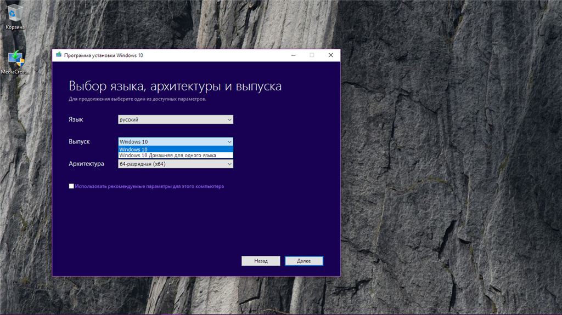Click the Назад (Back) button
Image resolution: width=562 pixels, height=315 pixels.
tap(261, 261)
